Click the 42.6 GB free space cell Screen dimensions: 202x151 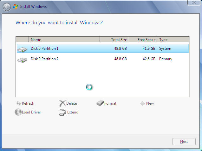coord(148,59)
